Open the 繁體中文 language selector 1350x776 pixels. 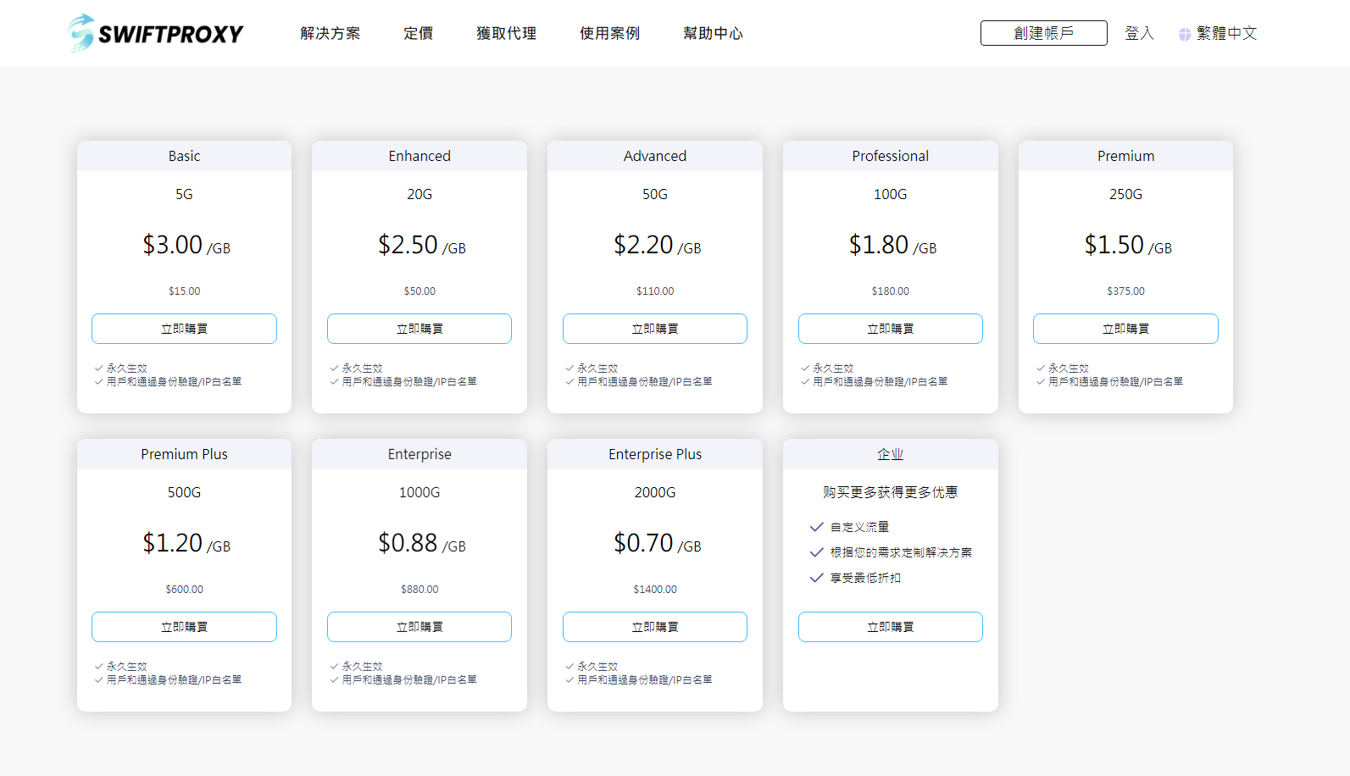pos(1226,33)
